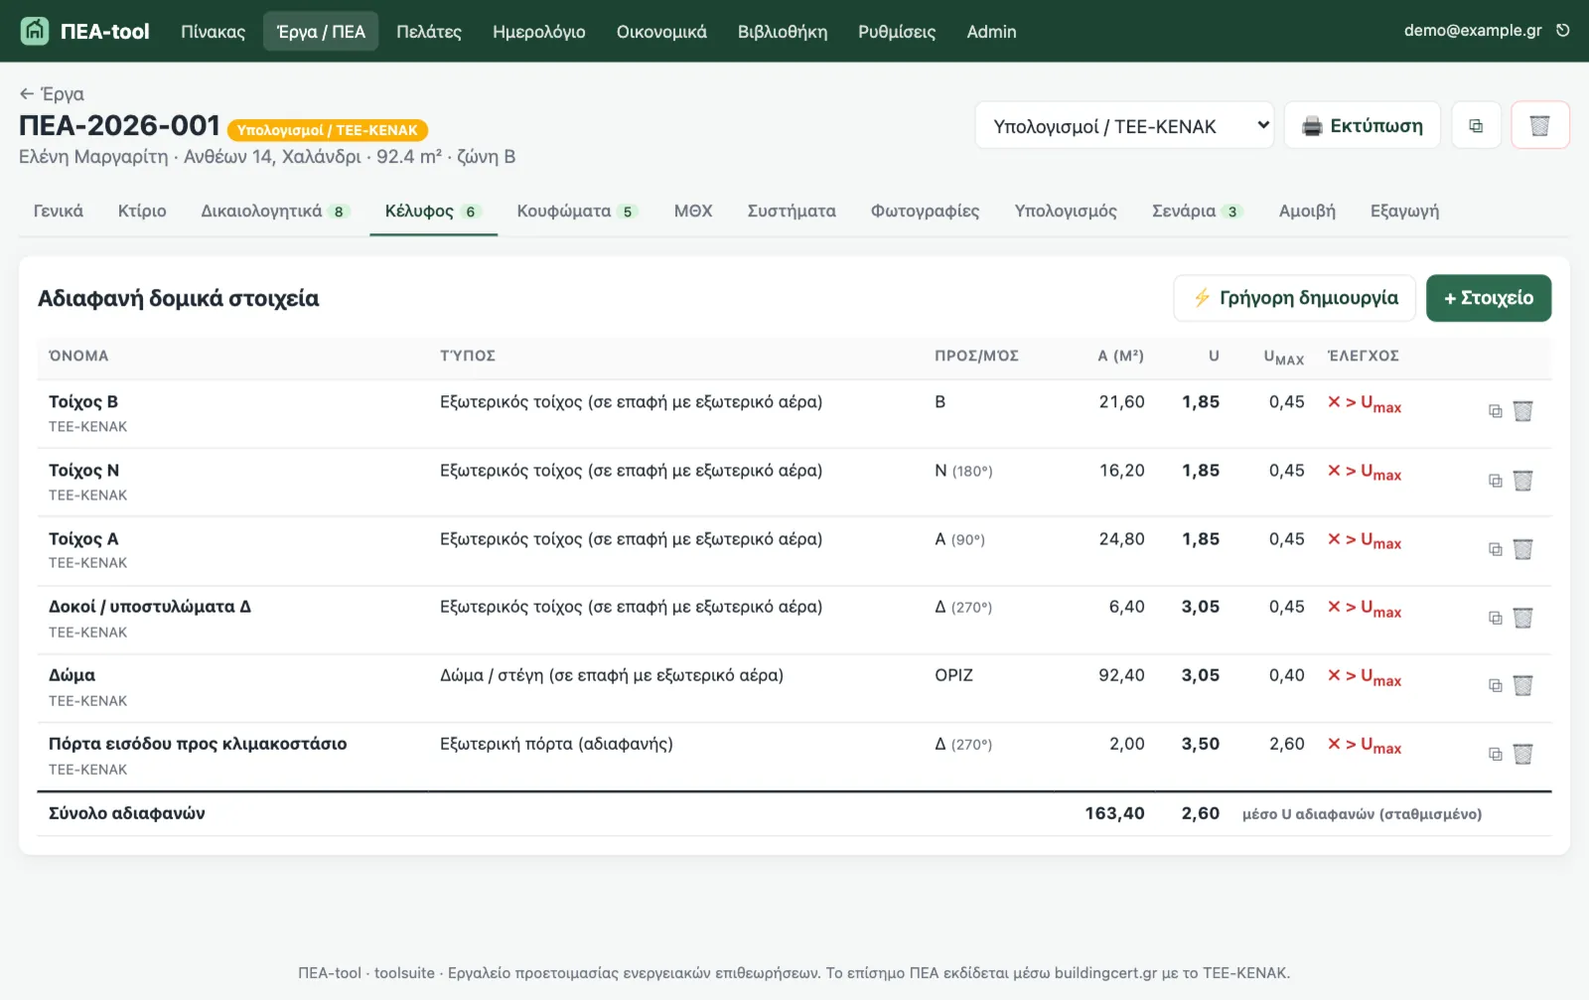1589x1000 pixels.
Task: Duplicate the Τοίχος Β row
Action: [x=1496, y=411]
